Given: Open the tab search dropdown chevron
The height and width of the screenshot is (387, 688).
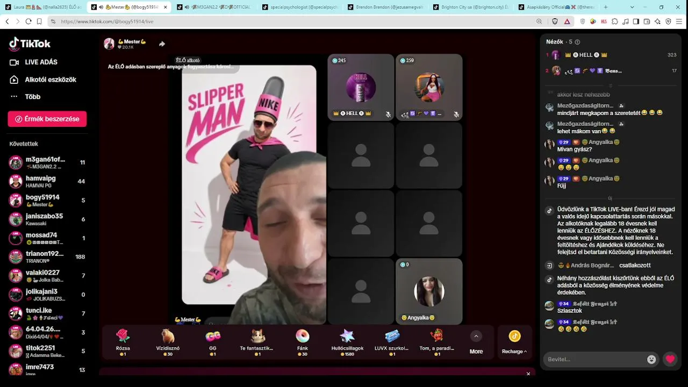Looking at the screenshot, I should point(633,8).
